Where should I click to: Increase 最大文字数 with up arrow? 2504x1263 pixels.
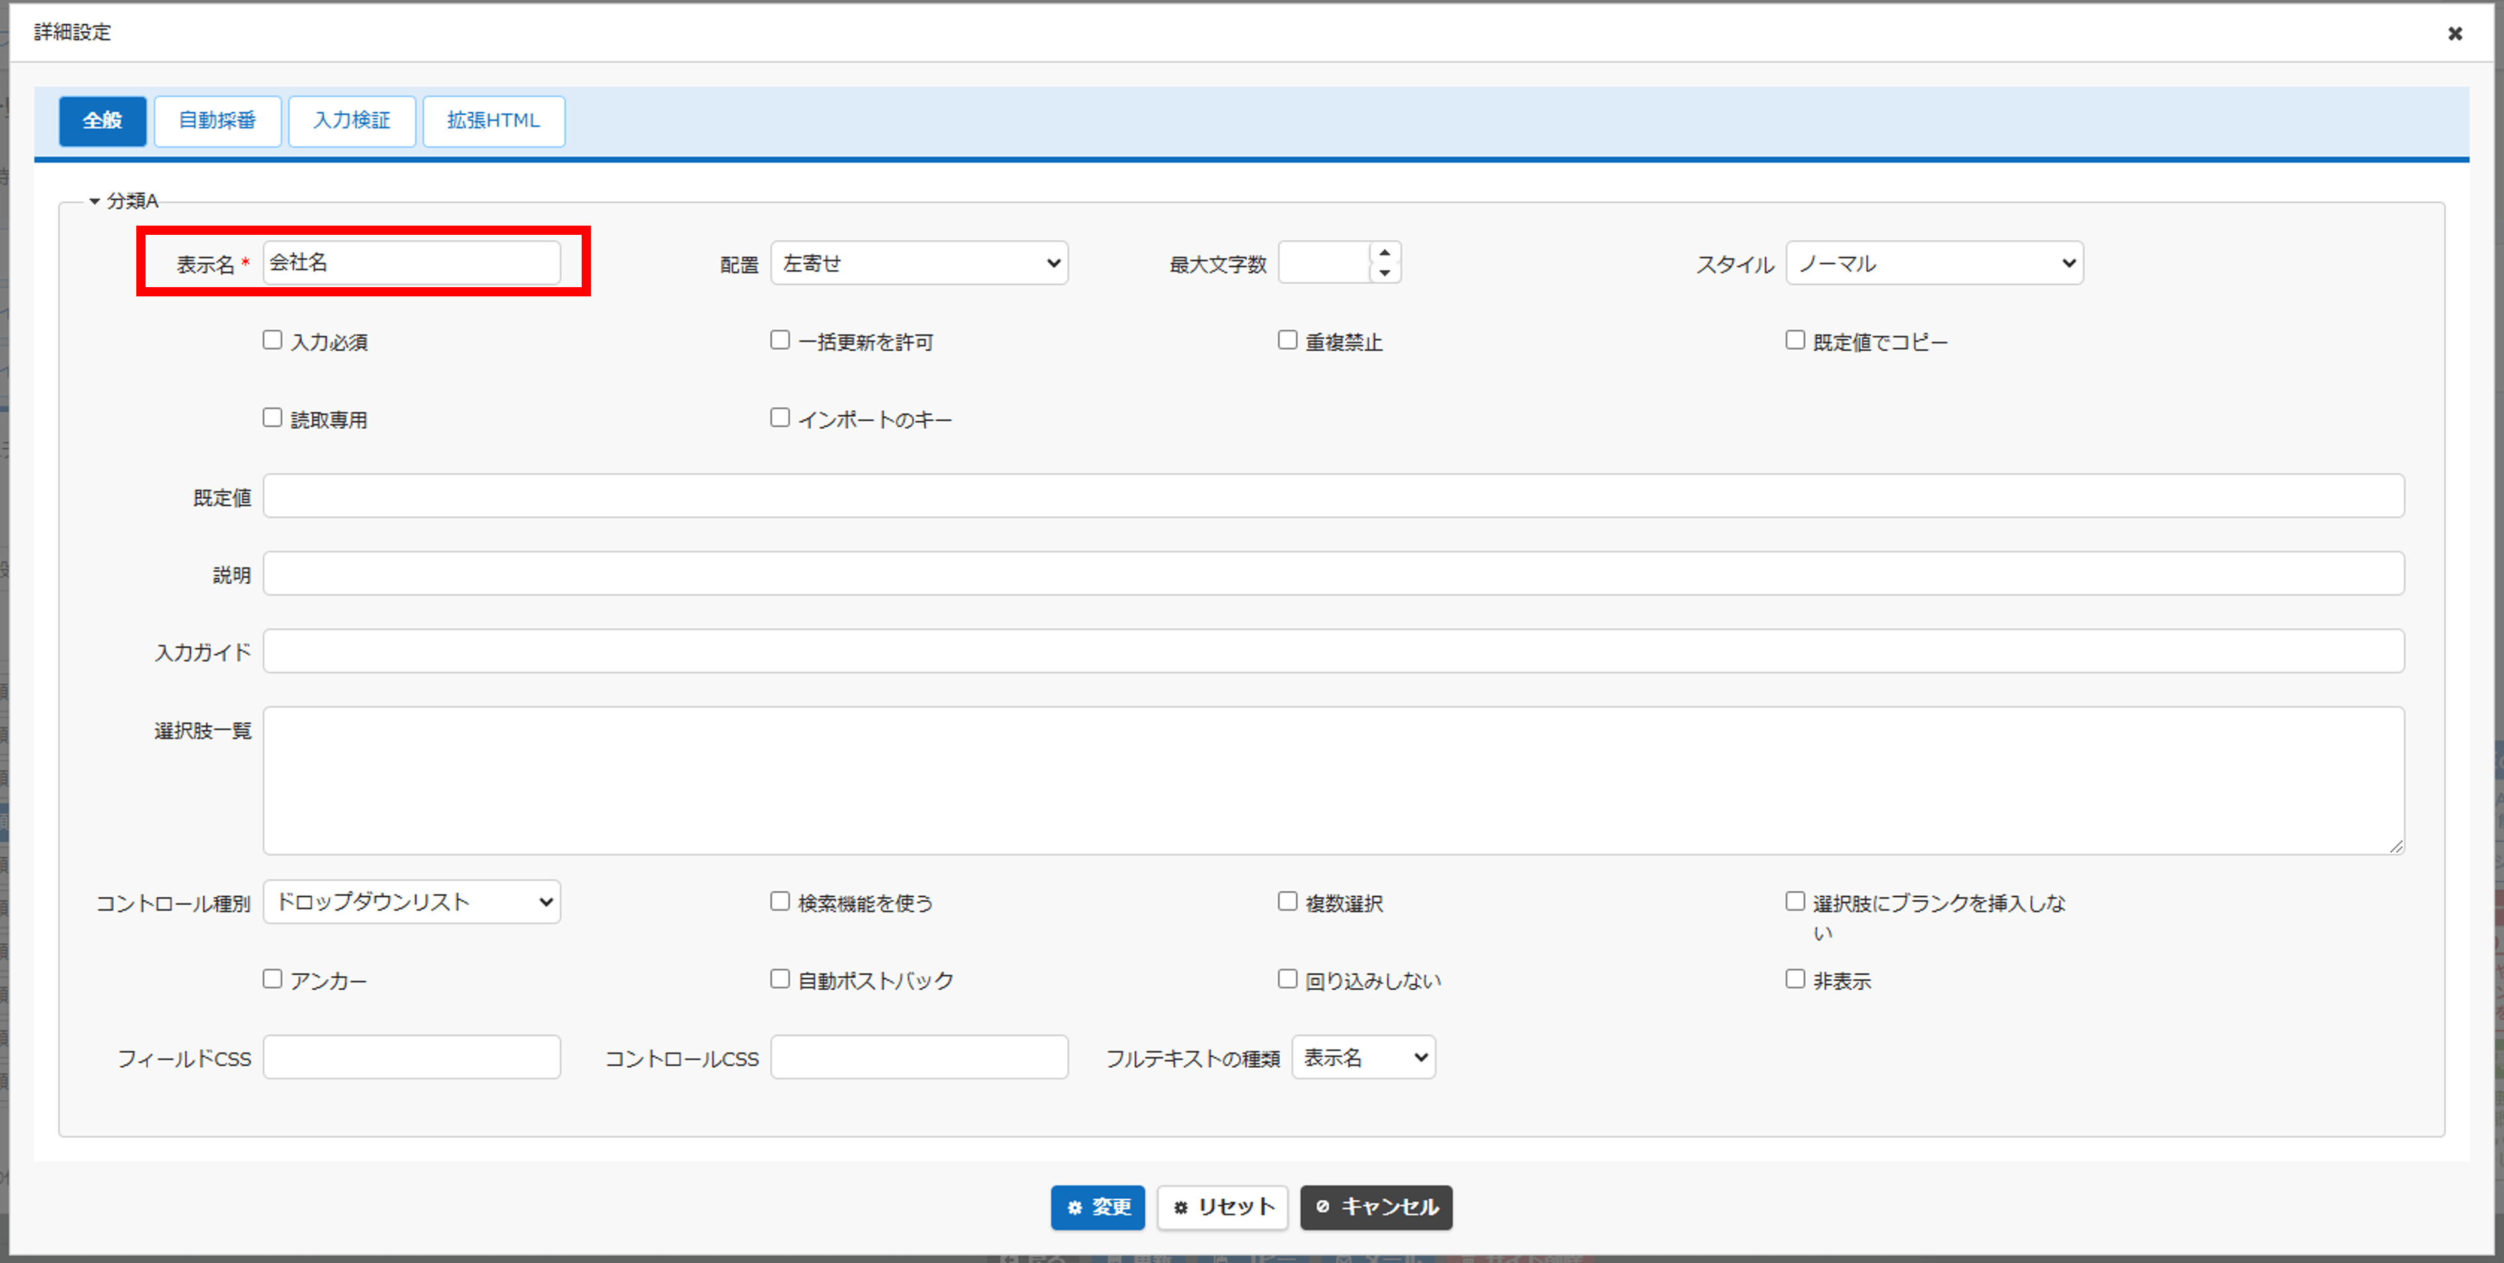pyautogui.click(x=1384, y=253)
